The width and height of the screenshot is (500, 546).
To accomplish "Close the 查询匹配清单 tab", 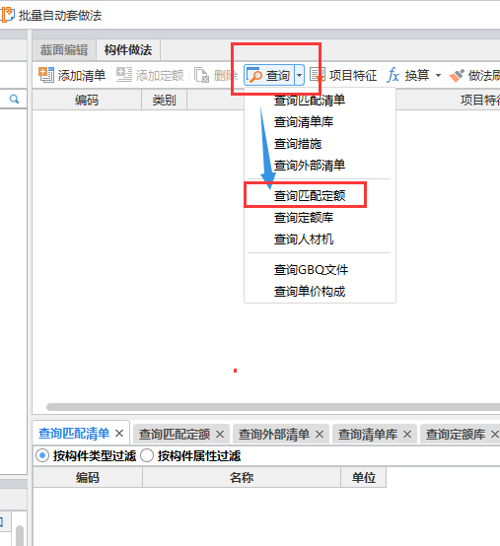I will (x=119, y=434).
